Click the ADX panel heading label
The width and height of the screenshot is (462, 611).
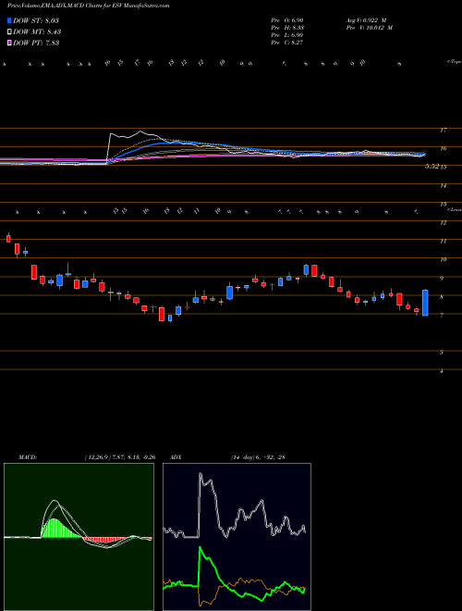[176, 456]
